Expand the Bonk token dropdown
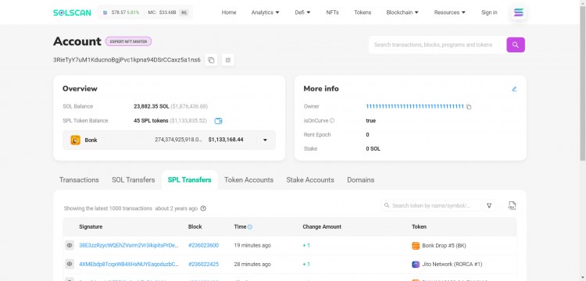Viewport: 586px width, 281px height. [265, 140]
